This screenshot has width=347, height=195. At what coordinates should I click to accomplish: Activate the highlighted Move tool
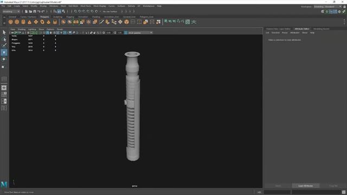click(x=4, y=53)
